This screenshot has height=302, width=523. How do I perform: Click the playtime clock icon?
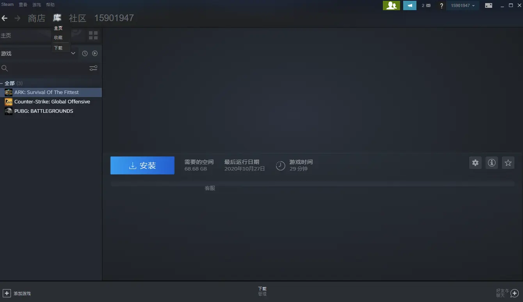pyautogui.click(x=281, y=165)
